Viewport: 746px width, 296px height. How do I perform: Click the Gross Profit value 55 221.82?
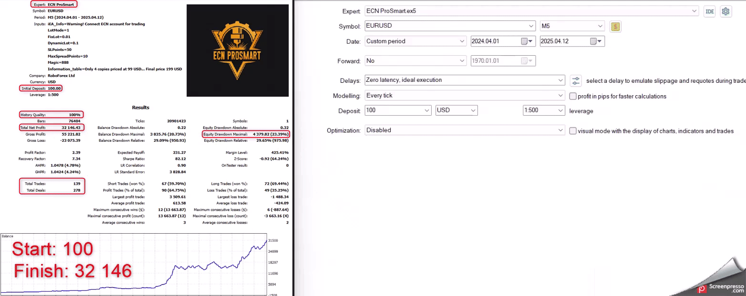[70, 134]
